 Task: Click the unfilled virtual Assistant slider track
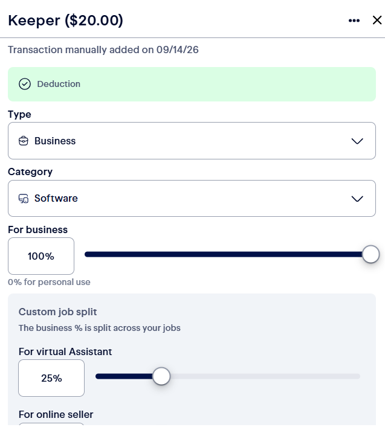click(265, 376)
